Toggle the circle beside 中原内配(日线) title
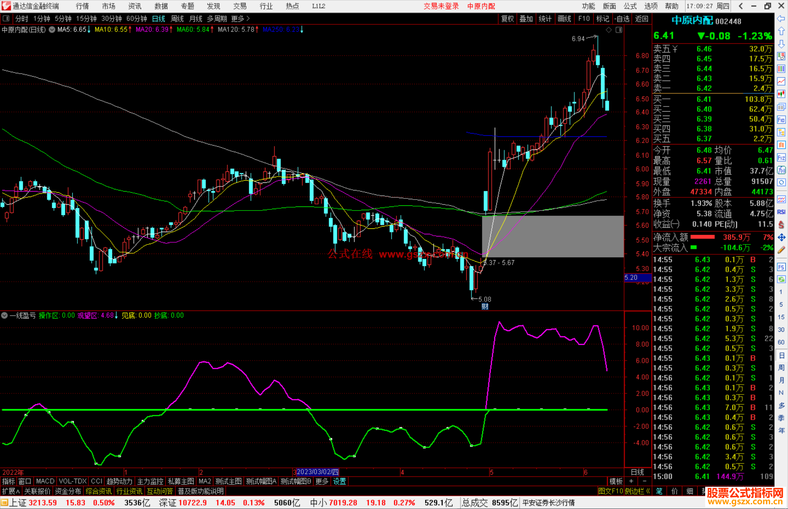Viewport: 788px width, 509px height. [52, 30]
